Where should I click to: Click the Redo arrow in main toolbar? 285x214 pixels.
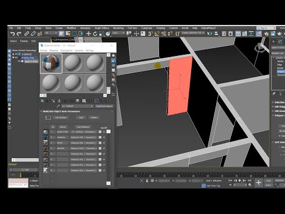tap(19, 34)
